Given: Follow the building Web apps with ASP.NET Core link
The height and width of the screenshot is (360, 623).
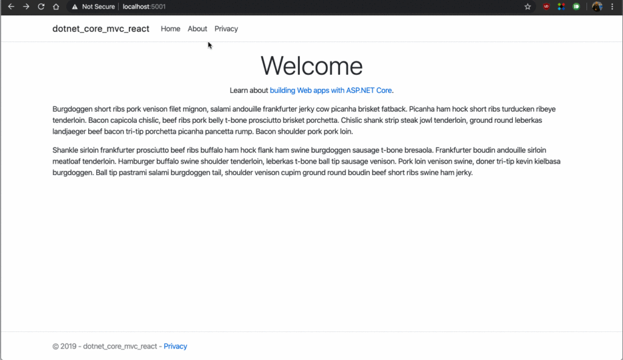Looking at the screenshot, I should 331,90.
